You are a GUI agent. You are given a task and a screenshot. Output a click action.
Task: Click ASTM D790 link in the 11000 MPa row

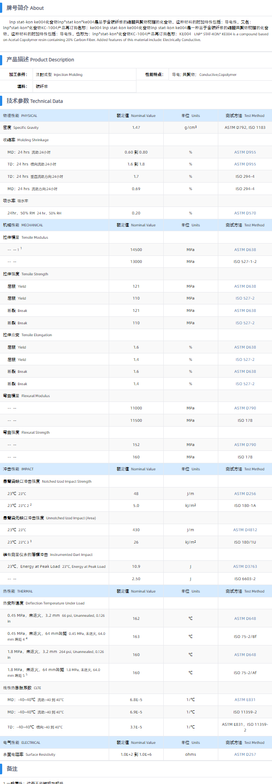245,408
